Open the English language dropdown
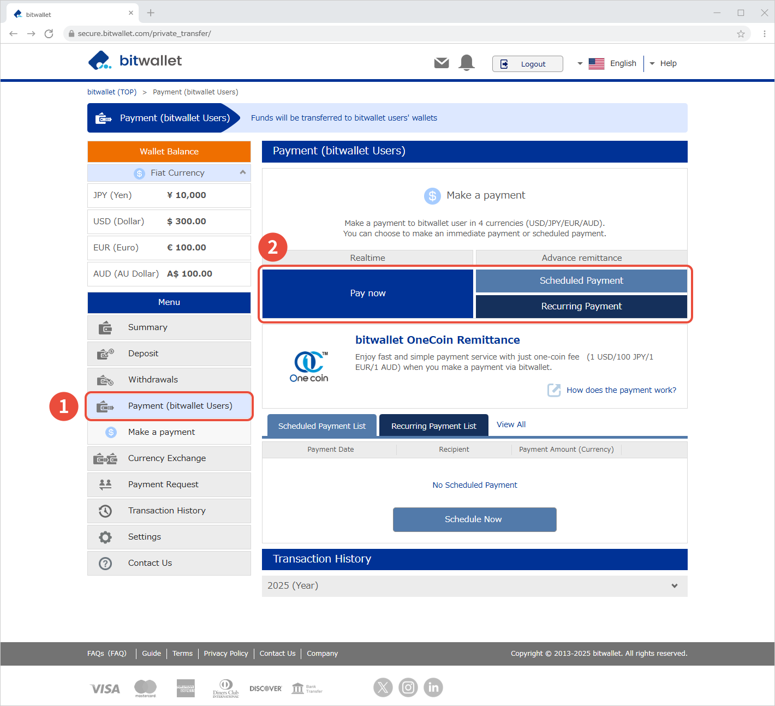Viewport: 775px width, 706px height. 607,63
